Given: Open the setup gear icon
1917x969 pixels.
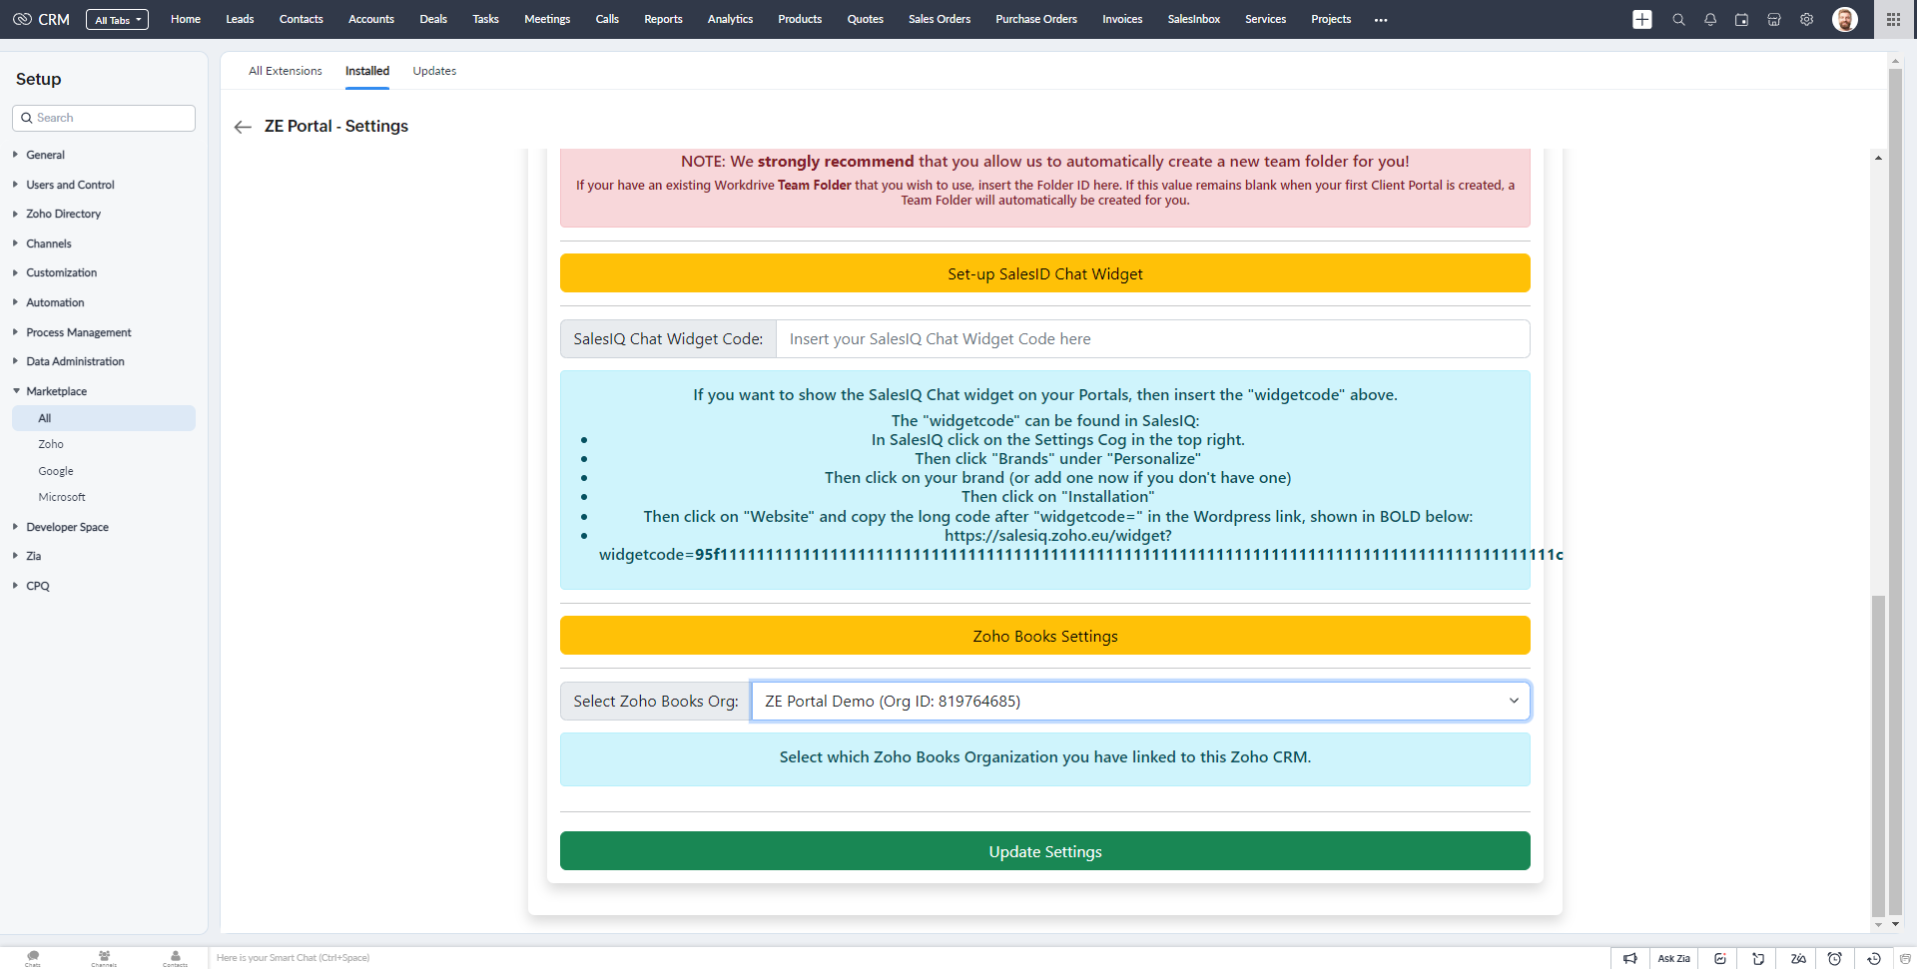Looking at the screenshot, I should [1806, 19].
